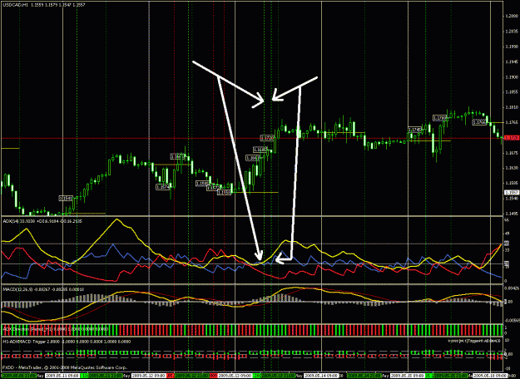
Task: Click the 1.1945 value on price scale
Action: [x=510, y=62]
